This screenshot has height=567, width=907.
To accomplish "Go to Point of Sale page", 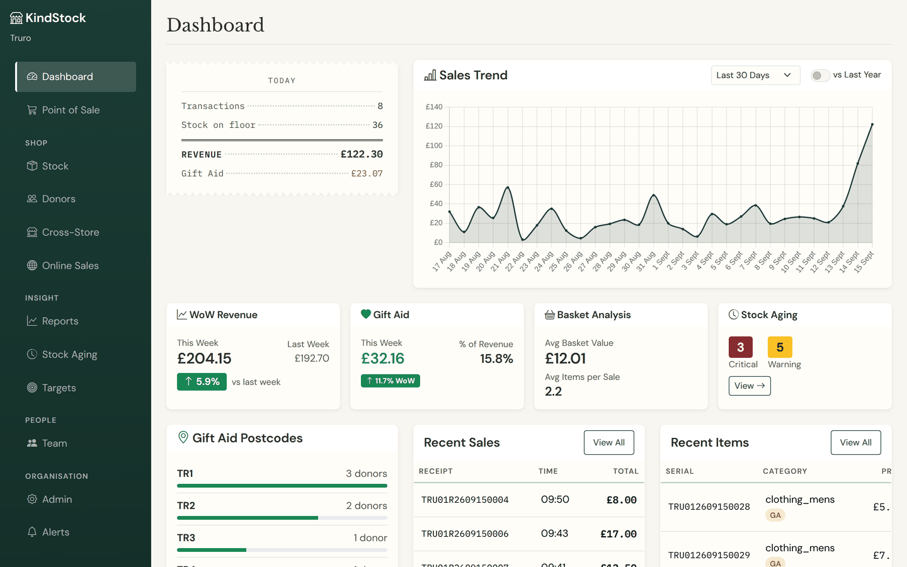I will click(x=76, y=110).
